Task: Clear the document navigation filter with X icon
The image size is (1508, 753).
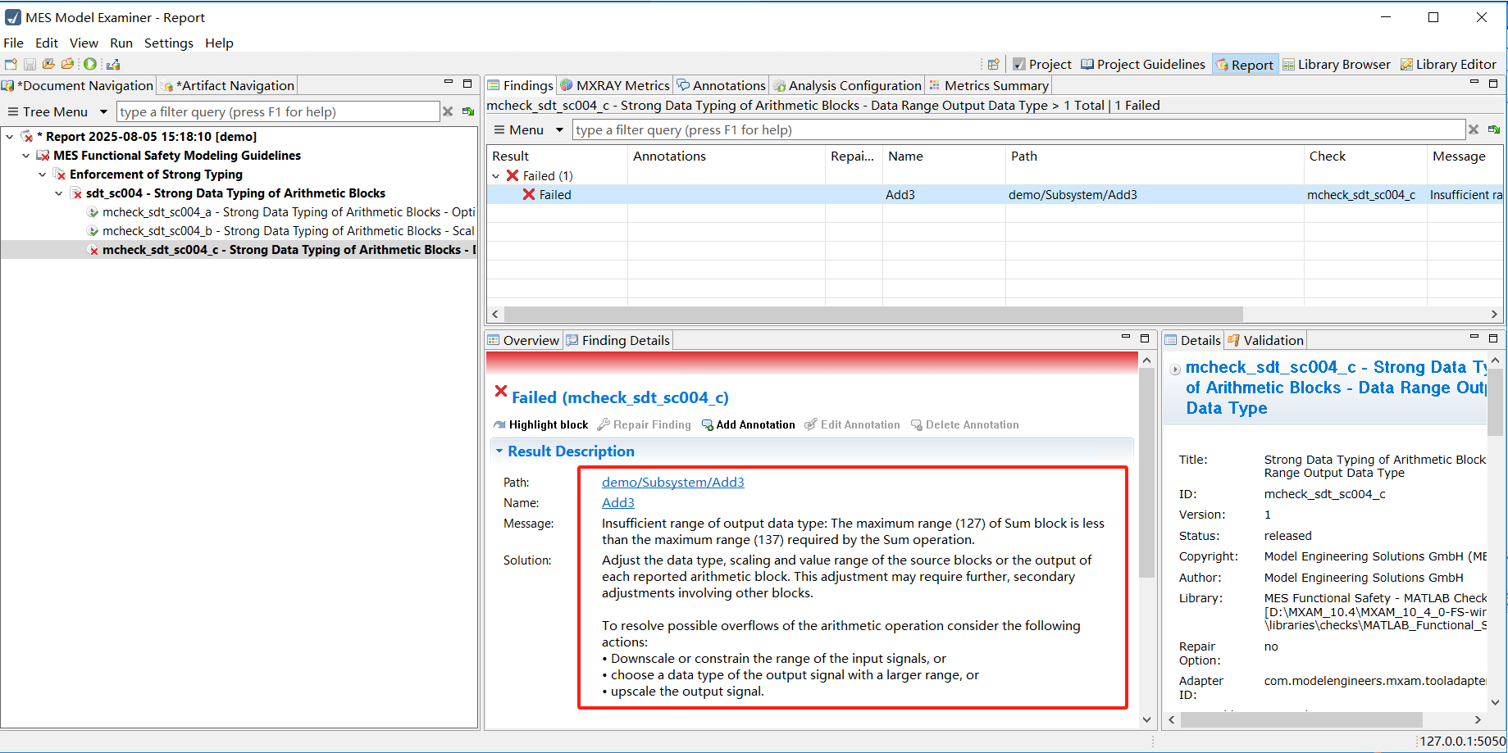Action: pos(448,112)
